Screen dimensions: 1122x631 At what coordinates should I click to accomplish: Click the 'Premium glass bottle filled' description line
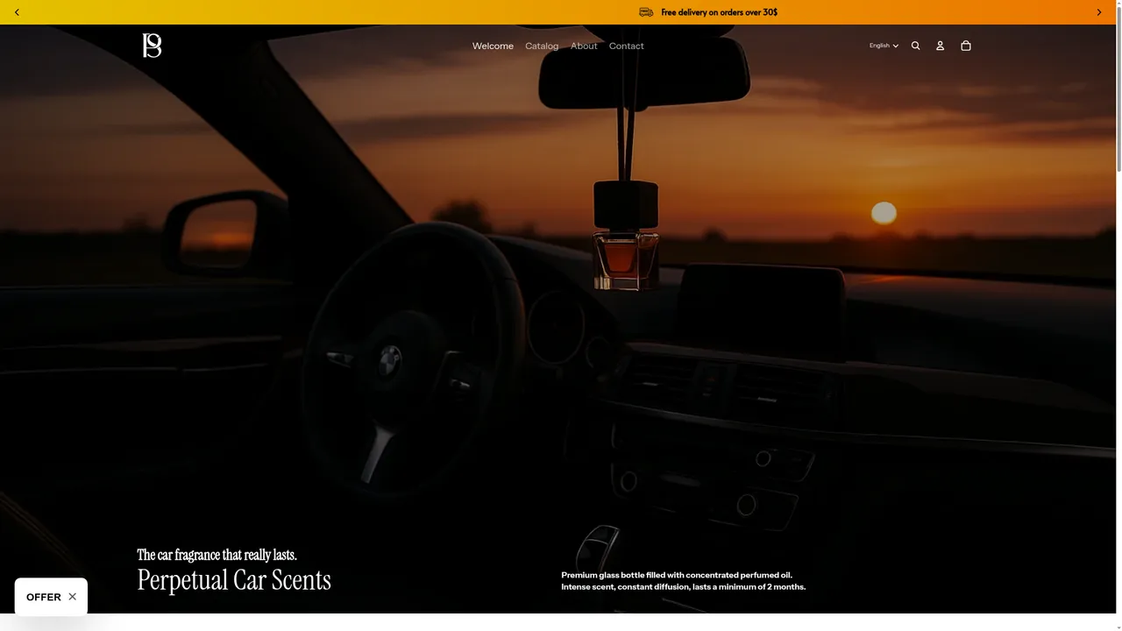pos(677,575)
